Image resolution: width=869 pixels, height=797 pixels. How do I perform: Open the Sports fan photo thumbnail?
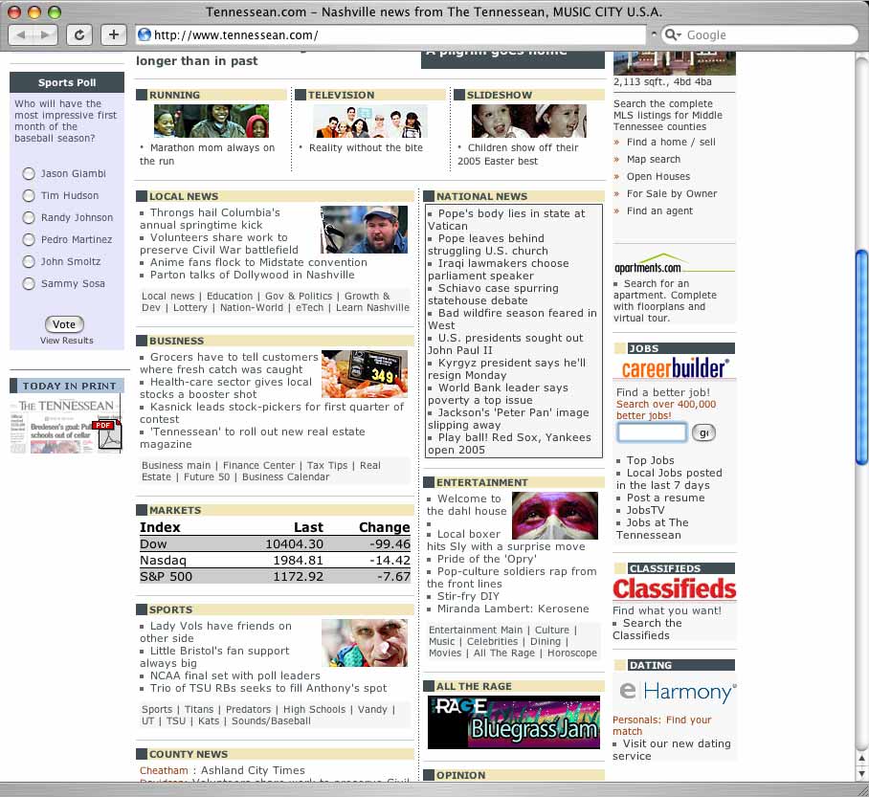[x=364, y=643]
